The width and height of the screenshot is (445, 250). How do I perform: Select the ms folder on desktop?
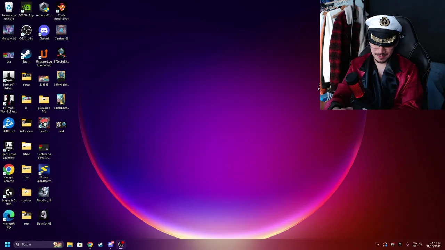point(26,172)
